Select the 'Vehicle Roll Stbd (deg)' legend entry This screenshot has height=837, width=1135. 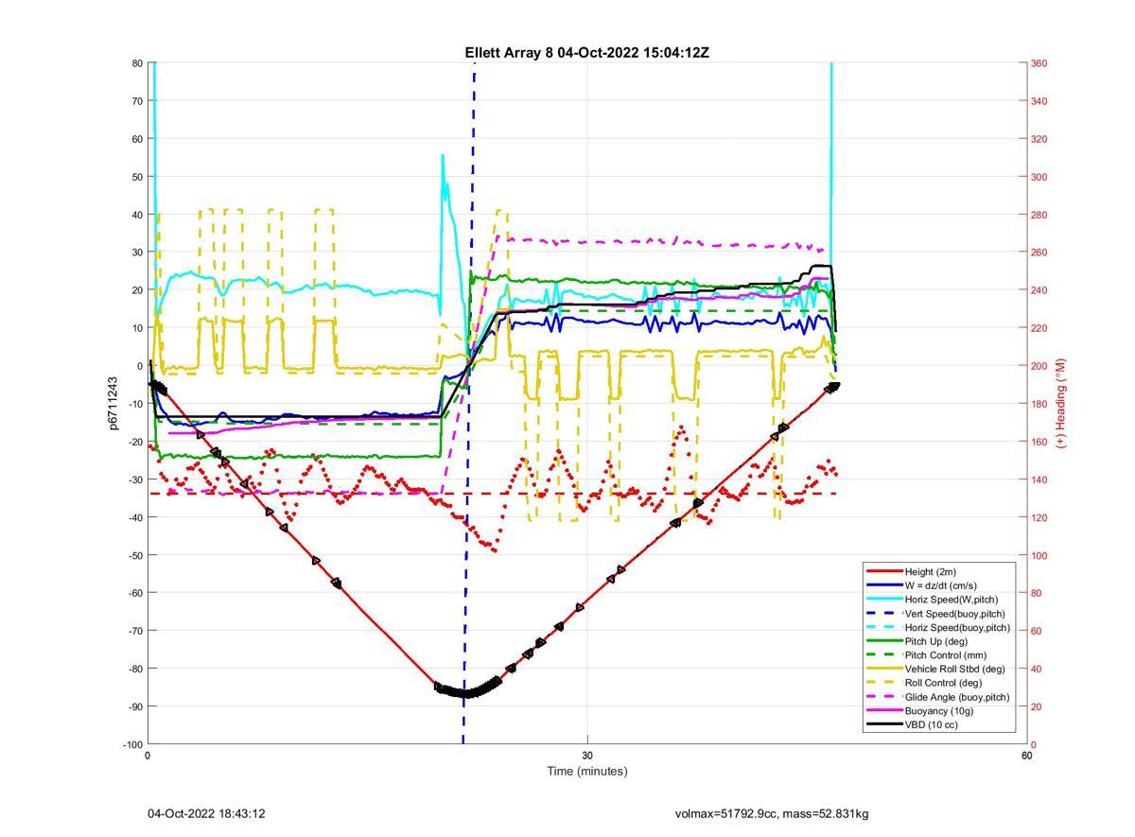(954, 669)
